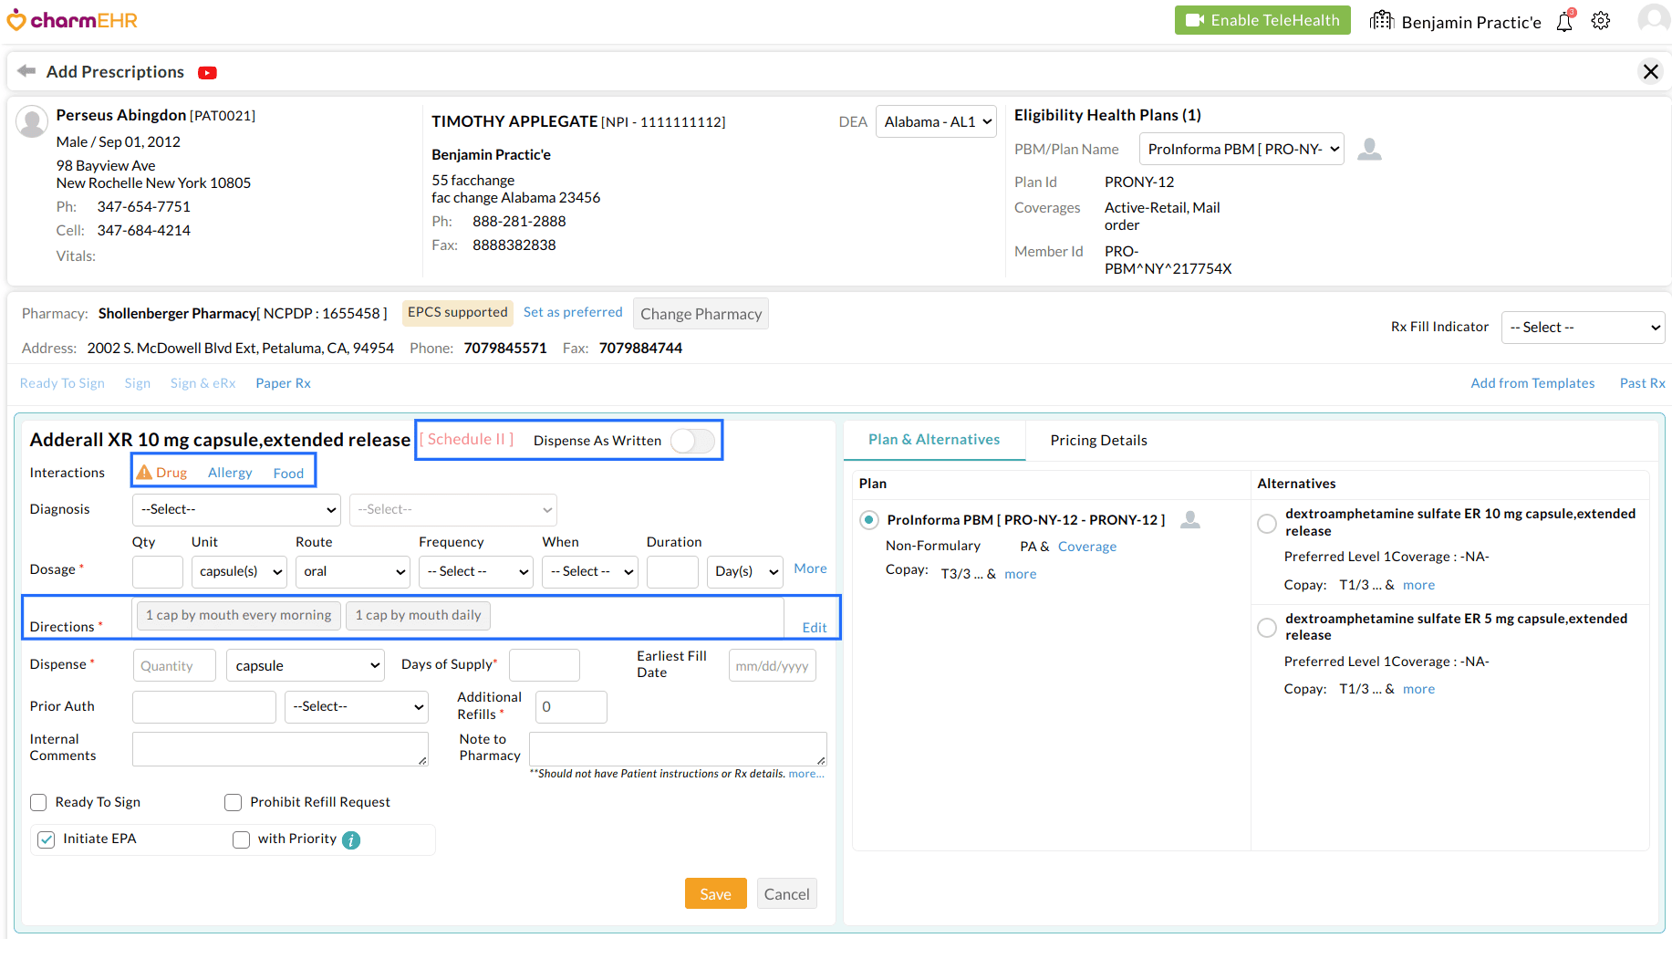
Task: Select dextroamphetamine sulfate ER 5 mg alternative
Action: pyautogui.click(x=1267, y=628)
